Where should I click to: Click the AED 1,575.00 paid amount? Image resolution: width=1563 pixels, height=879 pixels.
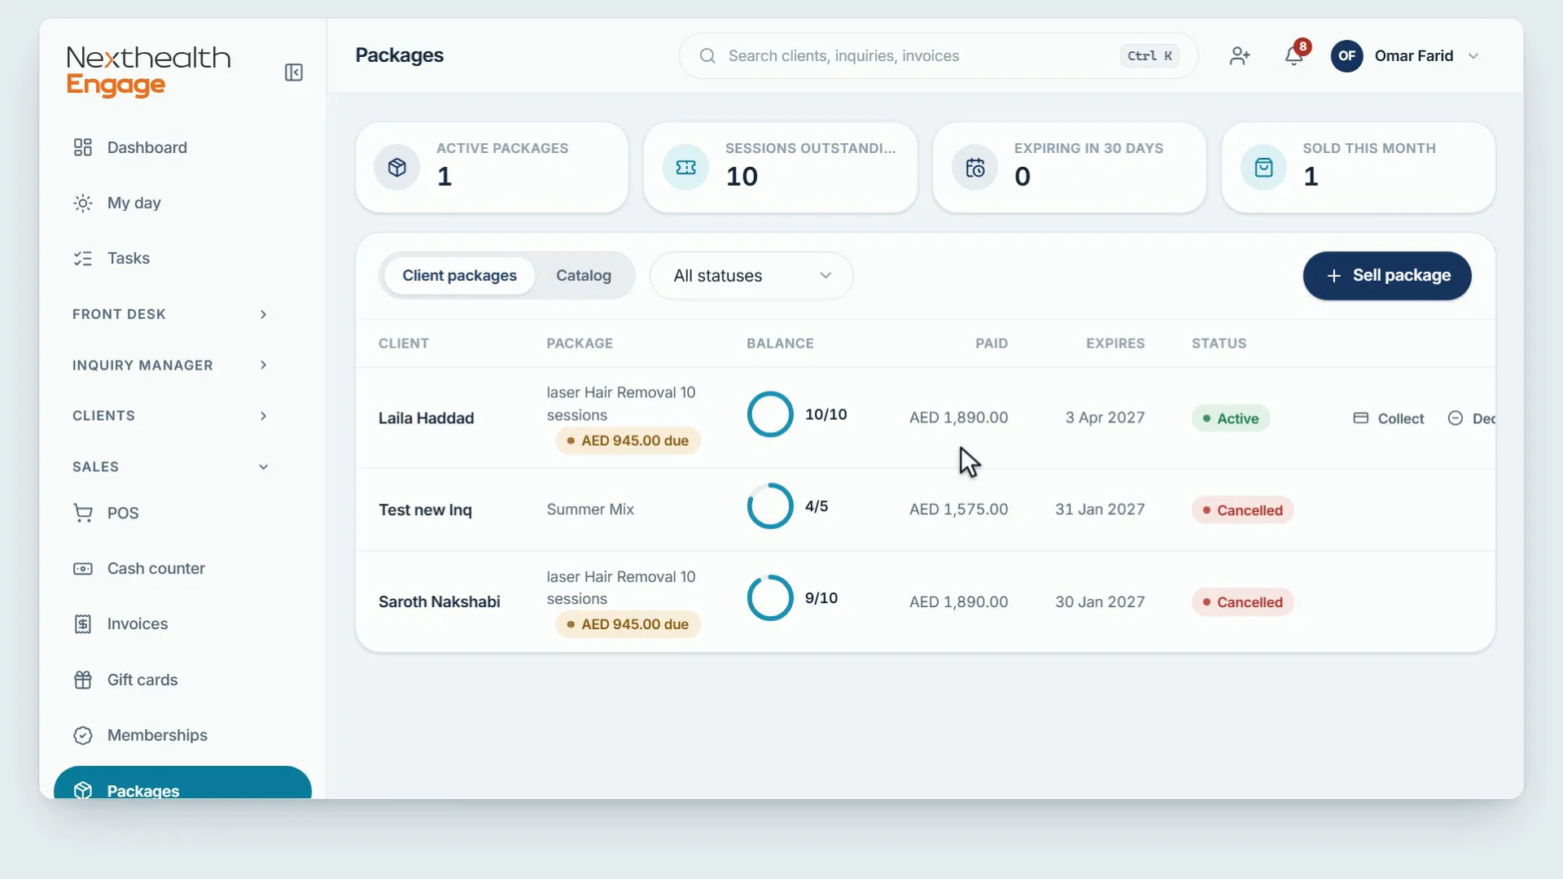[x=958, y=509]
